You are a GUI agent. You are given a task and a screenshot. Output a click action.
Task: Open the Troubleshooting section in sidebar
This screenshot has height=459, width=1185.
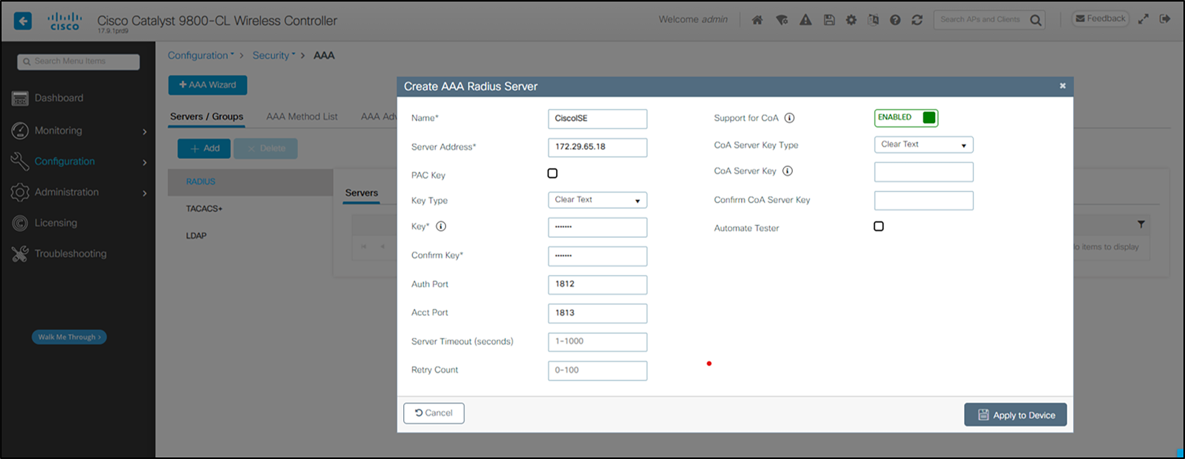coord(70,253)
